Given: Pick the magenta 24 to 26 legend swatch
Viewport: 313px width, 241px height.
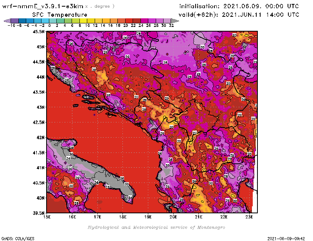Looking at the screenshot, I should (144, 21).
